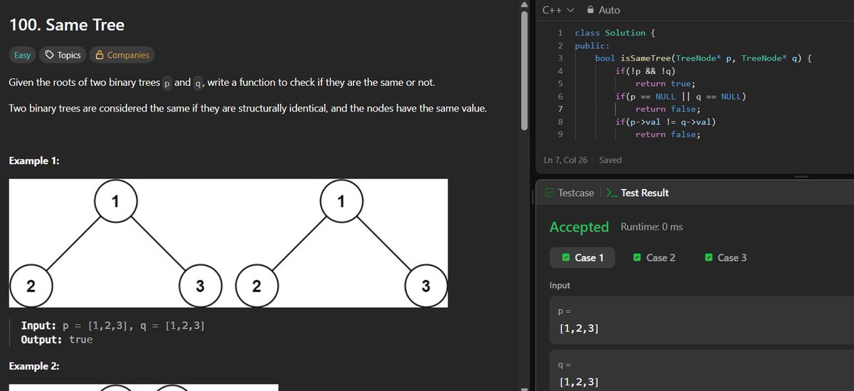The width and height of the screenshot is (854, 391).
Task: Click the inline code q in description
Action: pyautogui.click(x=198, y=83)
